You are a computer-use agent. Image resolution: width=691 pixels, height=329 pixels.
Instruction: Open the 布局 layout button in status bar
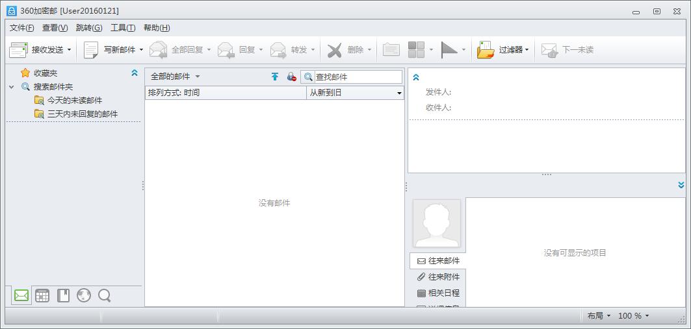pyautogui.click(x=599, y=316)
